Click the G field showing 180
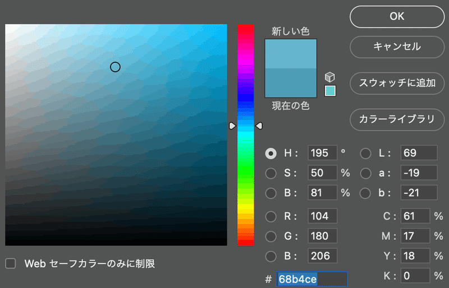 coord(322,236)
